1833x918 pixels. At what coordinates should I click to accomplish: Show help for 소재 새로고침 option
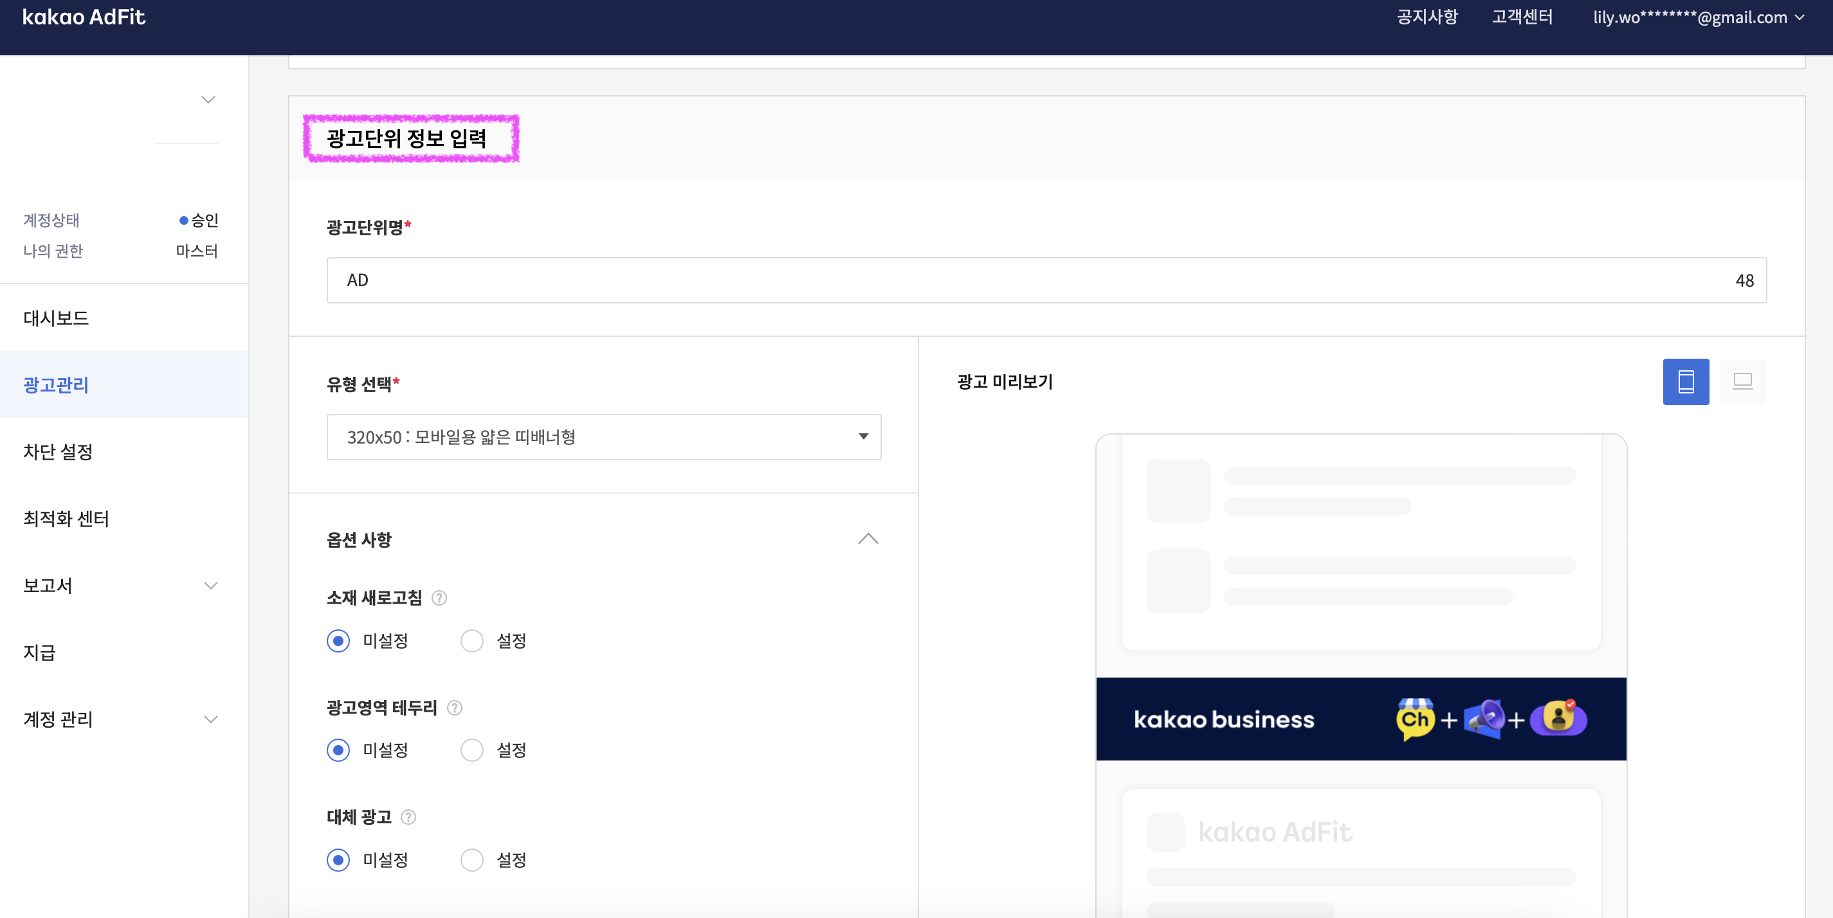click(x=439, y=598)
